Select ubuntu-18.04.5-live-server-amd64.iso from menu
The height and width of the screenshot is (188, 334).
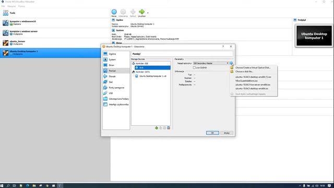(x=253, y=85)
